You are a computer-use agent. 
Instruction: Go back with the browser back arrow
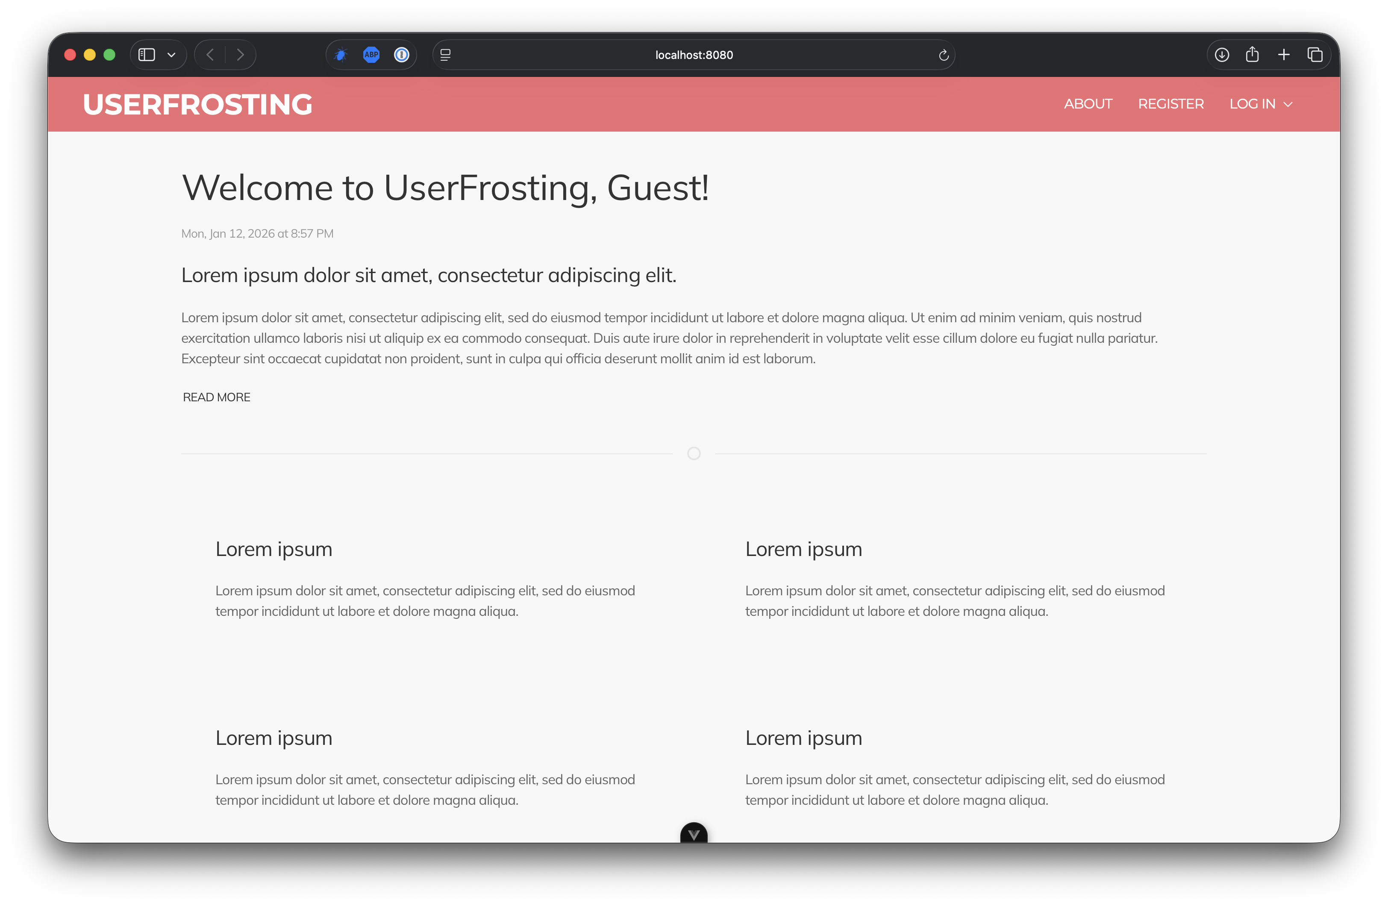211,55
